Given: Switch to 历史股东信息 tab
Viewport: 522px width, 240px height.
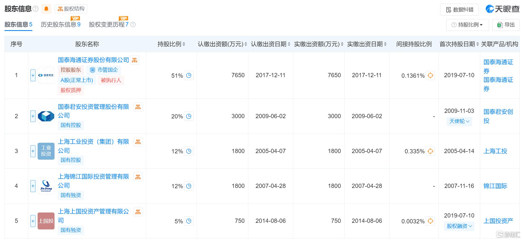Looking at the screenshot, I should pyautogui.click(x=61, y=25).
